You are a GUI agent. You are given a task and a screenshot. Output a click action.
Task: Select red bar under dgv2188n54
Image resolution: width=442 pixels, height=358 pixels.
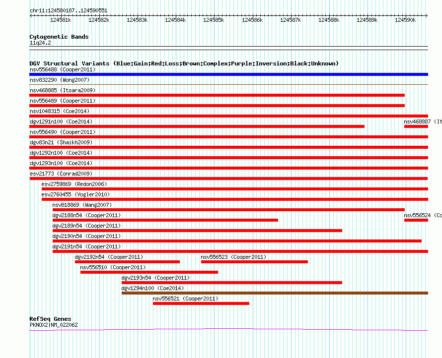tap(165, 220)
